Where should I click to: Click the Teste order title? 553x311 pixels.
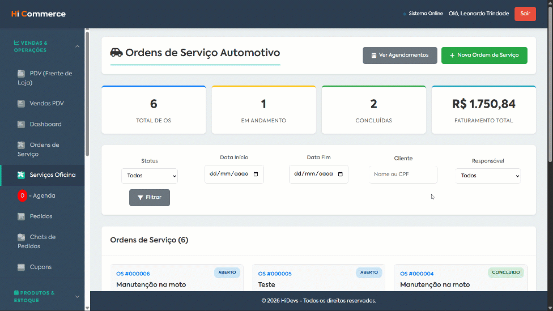click(267, 284)
